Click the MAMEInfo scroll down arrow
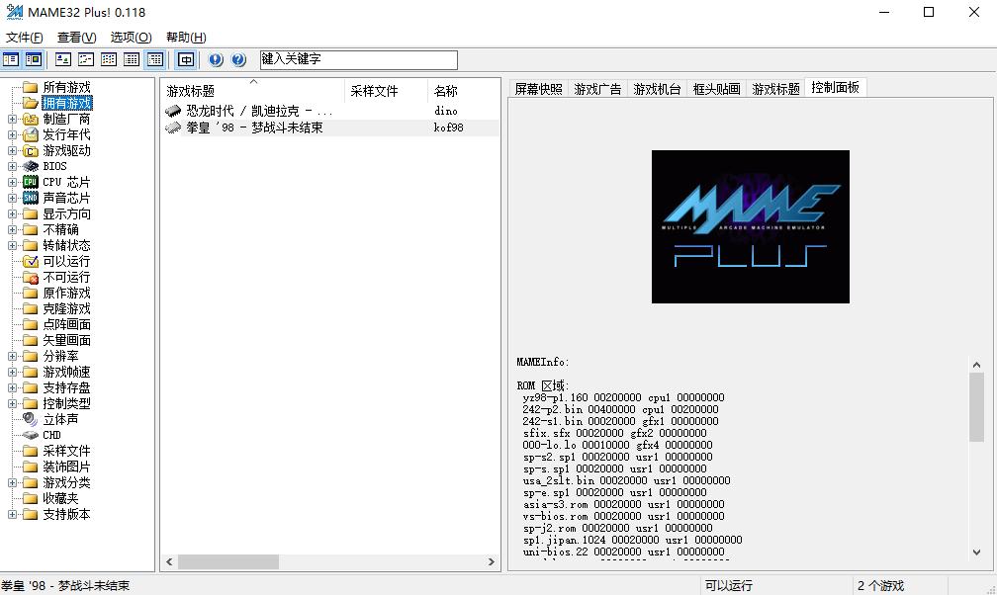Screen dimensions: 997x595 976,552
